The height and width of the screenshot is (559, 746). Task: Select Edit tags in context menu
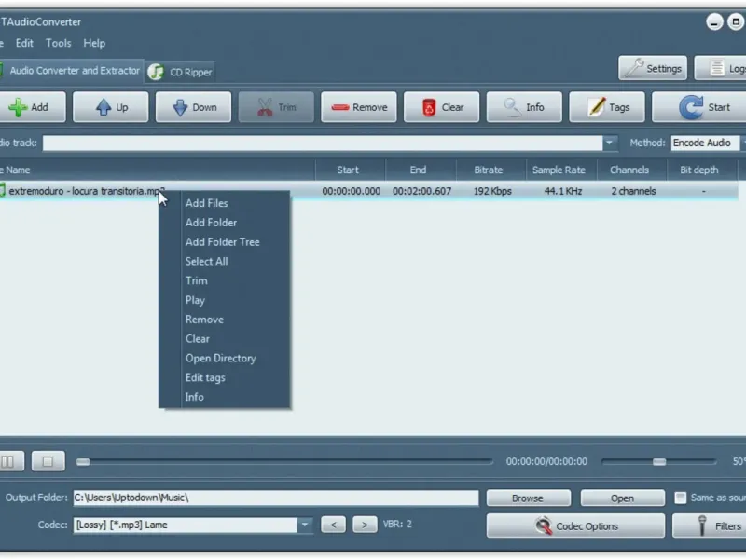point(205,378)
